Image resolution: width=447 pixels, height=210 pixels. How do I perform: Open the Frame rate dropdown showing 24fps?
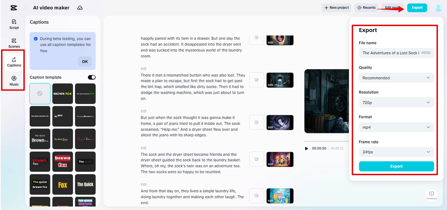(x=396, y=152)
